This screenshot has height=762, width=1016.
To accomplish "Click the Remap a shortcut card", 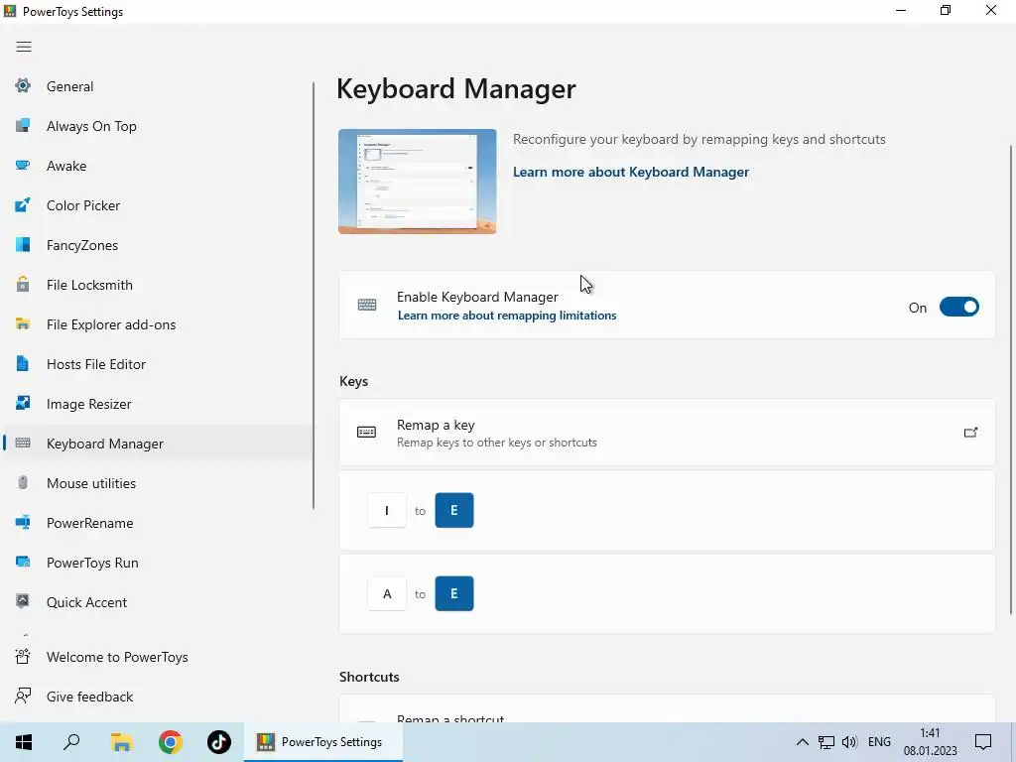I will click(x=667, y=708).
